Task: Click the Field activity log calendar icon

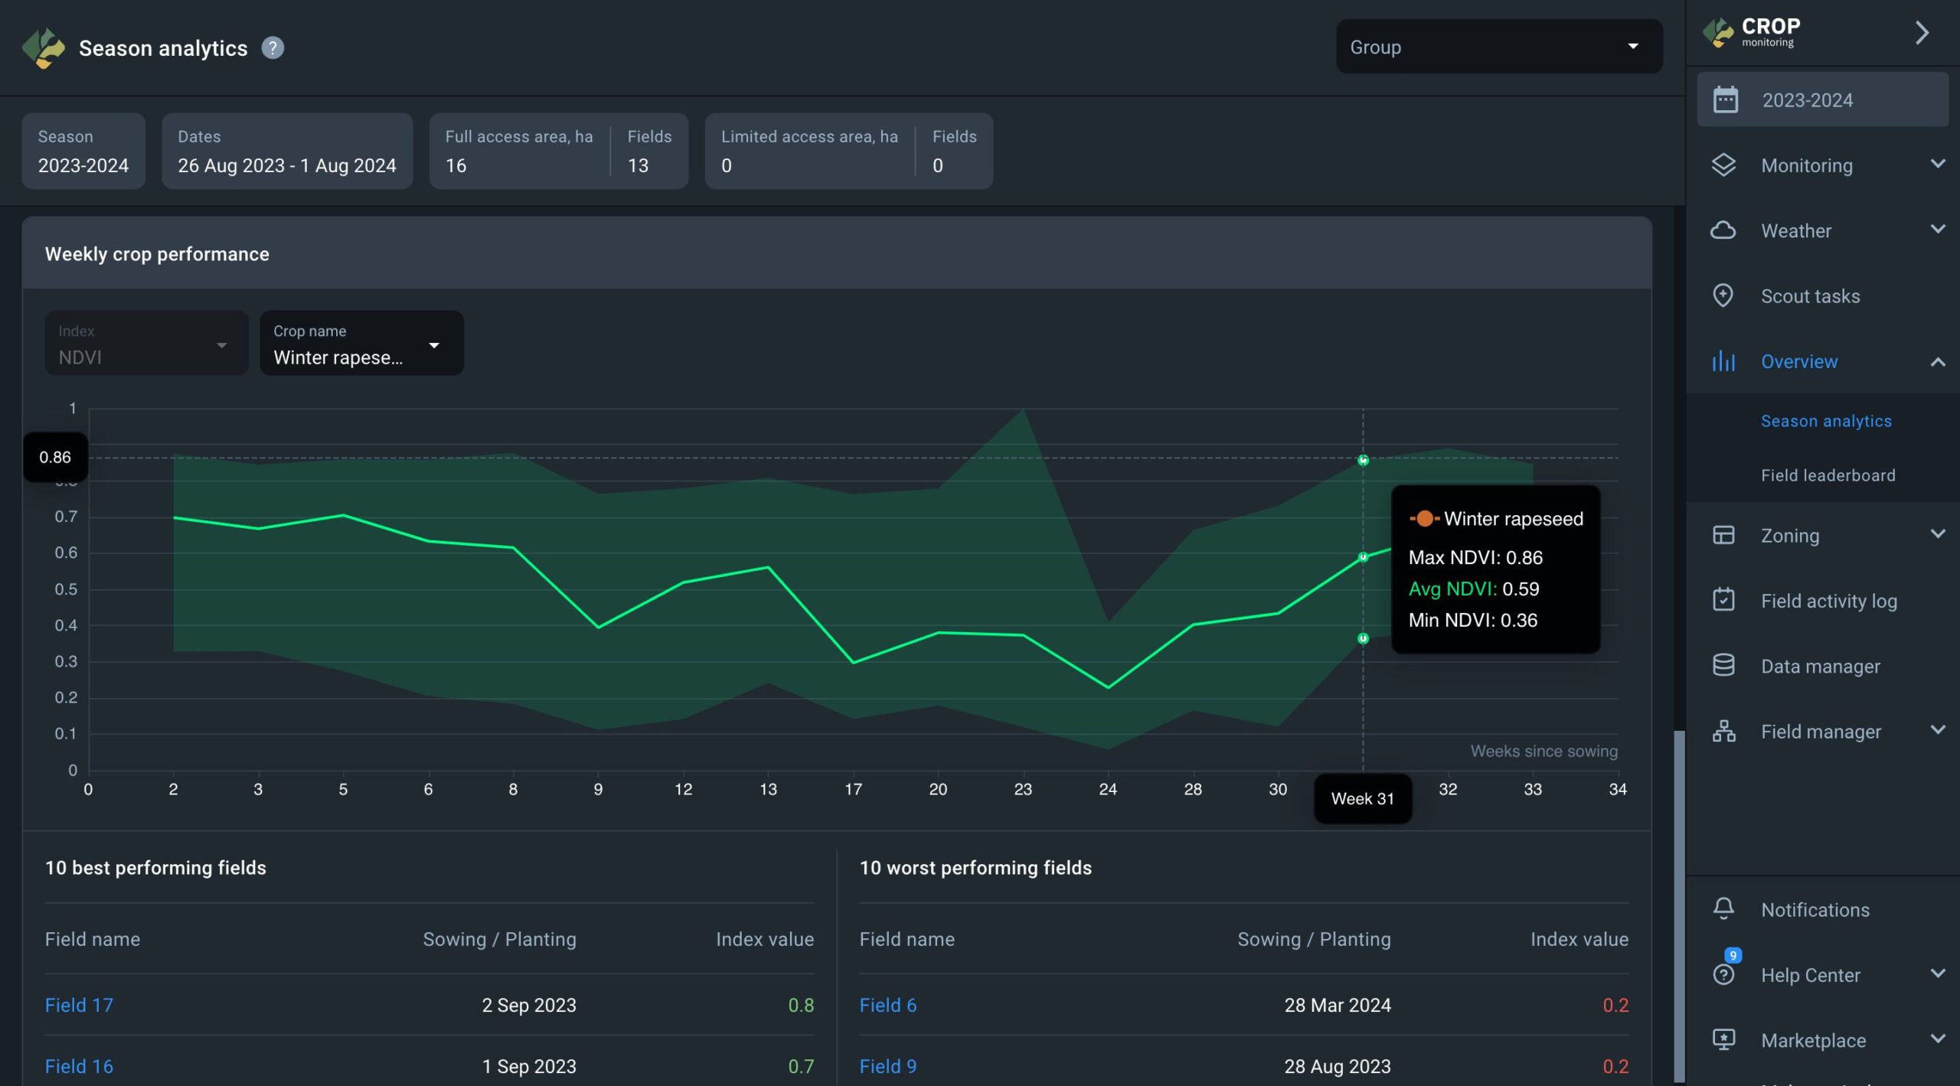Action: 1723,600
